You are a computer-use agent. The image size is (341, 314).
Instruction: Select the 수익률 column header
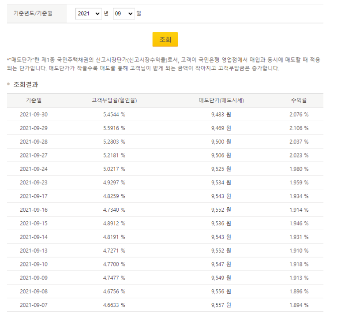pos(299,100)
